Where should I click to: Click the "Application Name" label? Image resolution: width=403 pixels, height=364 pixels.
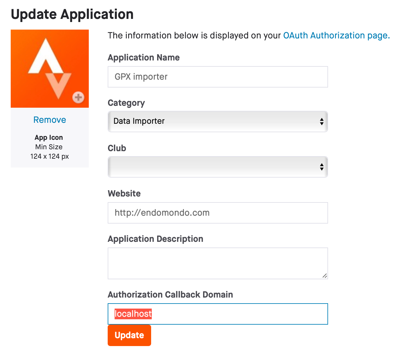click(x=144, y=58)
